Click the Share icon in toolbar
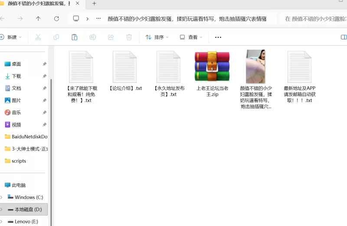This screenshot has height=226, width=347. (111, 37)
